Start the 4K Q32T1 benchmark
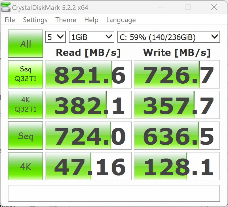 (x=26, y=105)
